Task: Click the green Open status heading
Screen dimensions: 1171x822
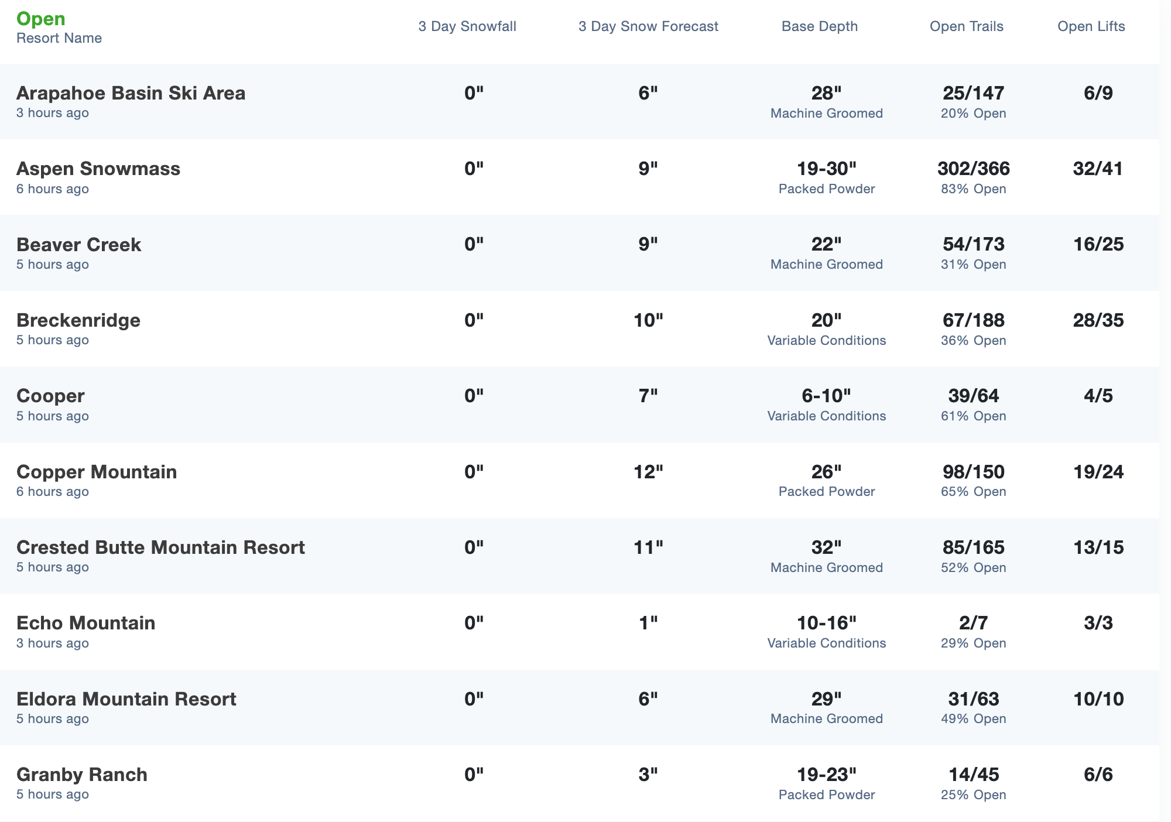Action: (x=41, y=19)
